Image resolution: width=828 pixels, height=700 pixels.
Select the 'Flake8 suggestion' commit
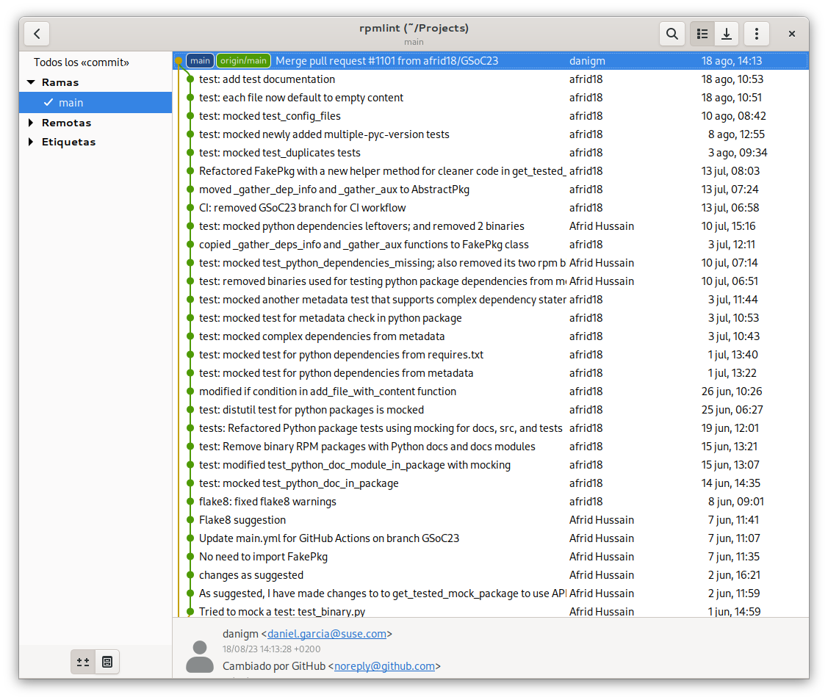[491, 520]
